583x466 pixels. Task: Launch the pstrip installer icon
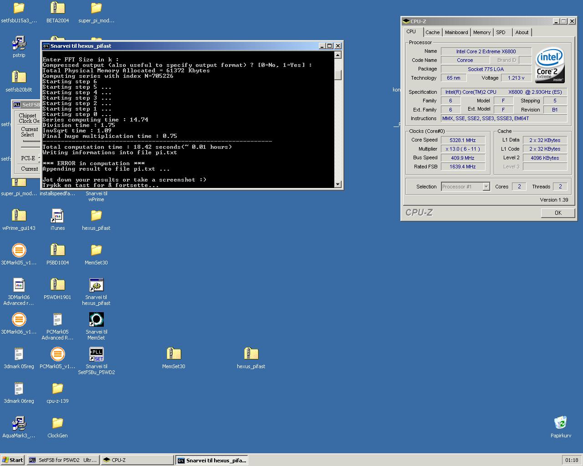tap(19, 43)
